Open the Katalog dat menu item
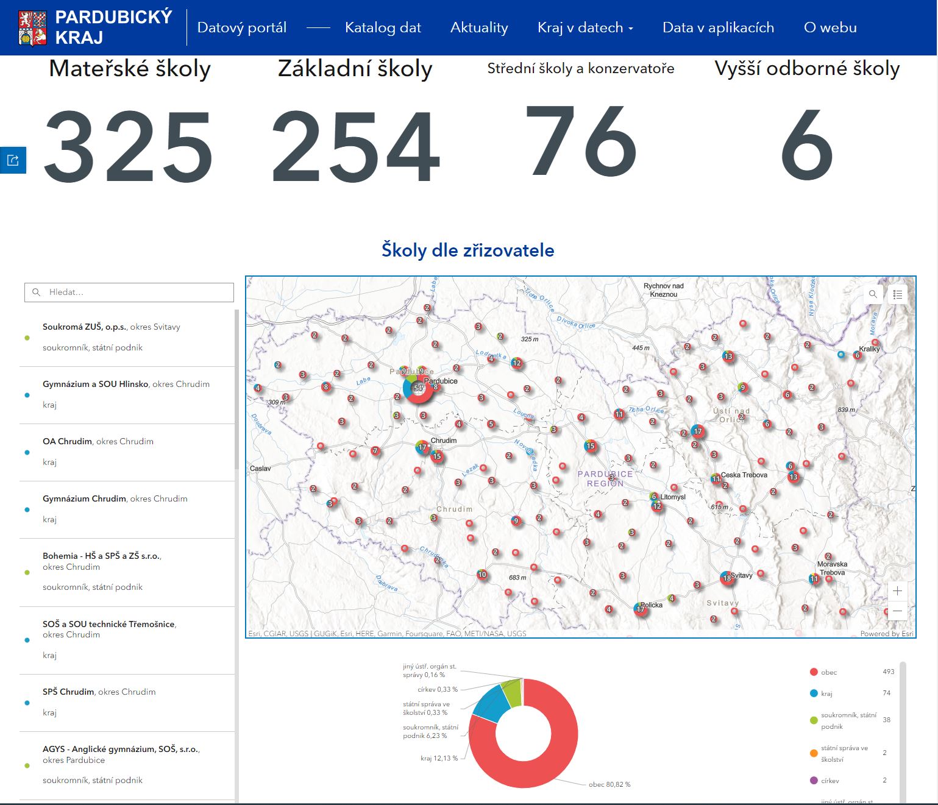This screenshot has width=938, height=805. (383, 27)
